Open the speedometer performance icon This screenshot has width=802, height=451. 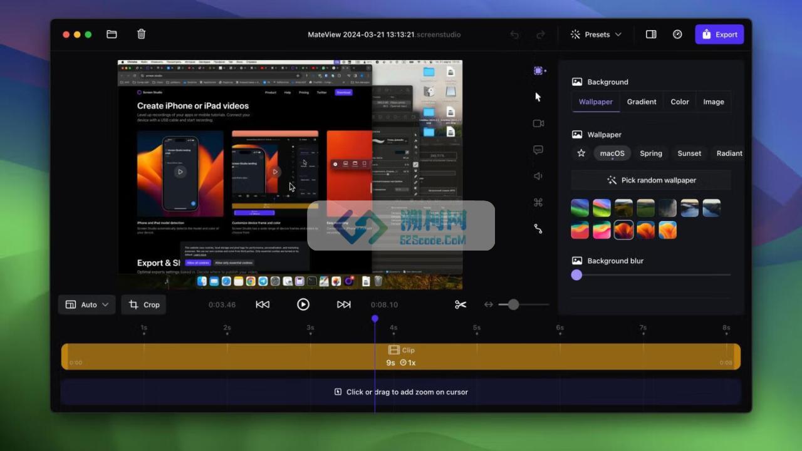[677, 34]
